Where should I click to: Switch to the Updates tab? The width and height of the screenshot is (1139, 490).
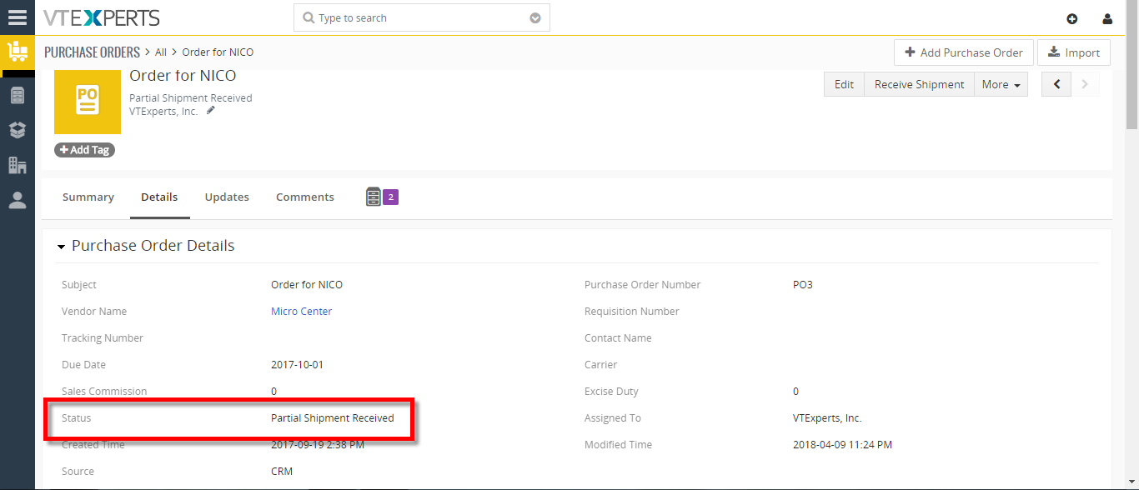coord(227,197)
